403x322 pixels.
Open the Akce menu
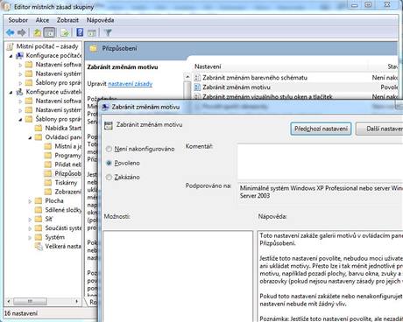42,20
